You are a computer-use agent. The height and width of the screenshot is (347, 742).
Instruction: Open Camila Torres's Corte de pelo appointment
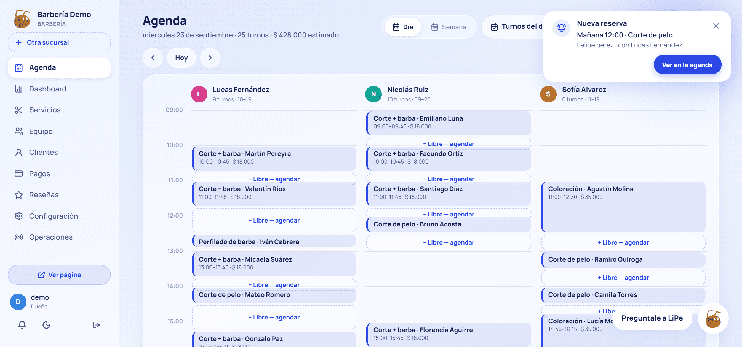pyautogui.click(x=623, y=295)
